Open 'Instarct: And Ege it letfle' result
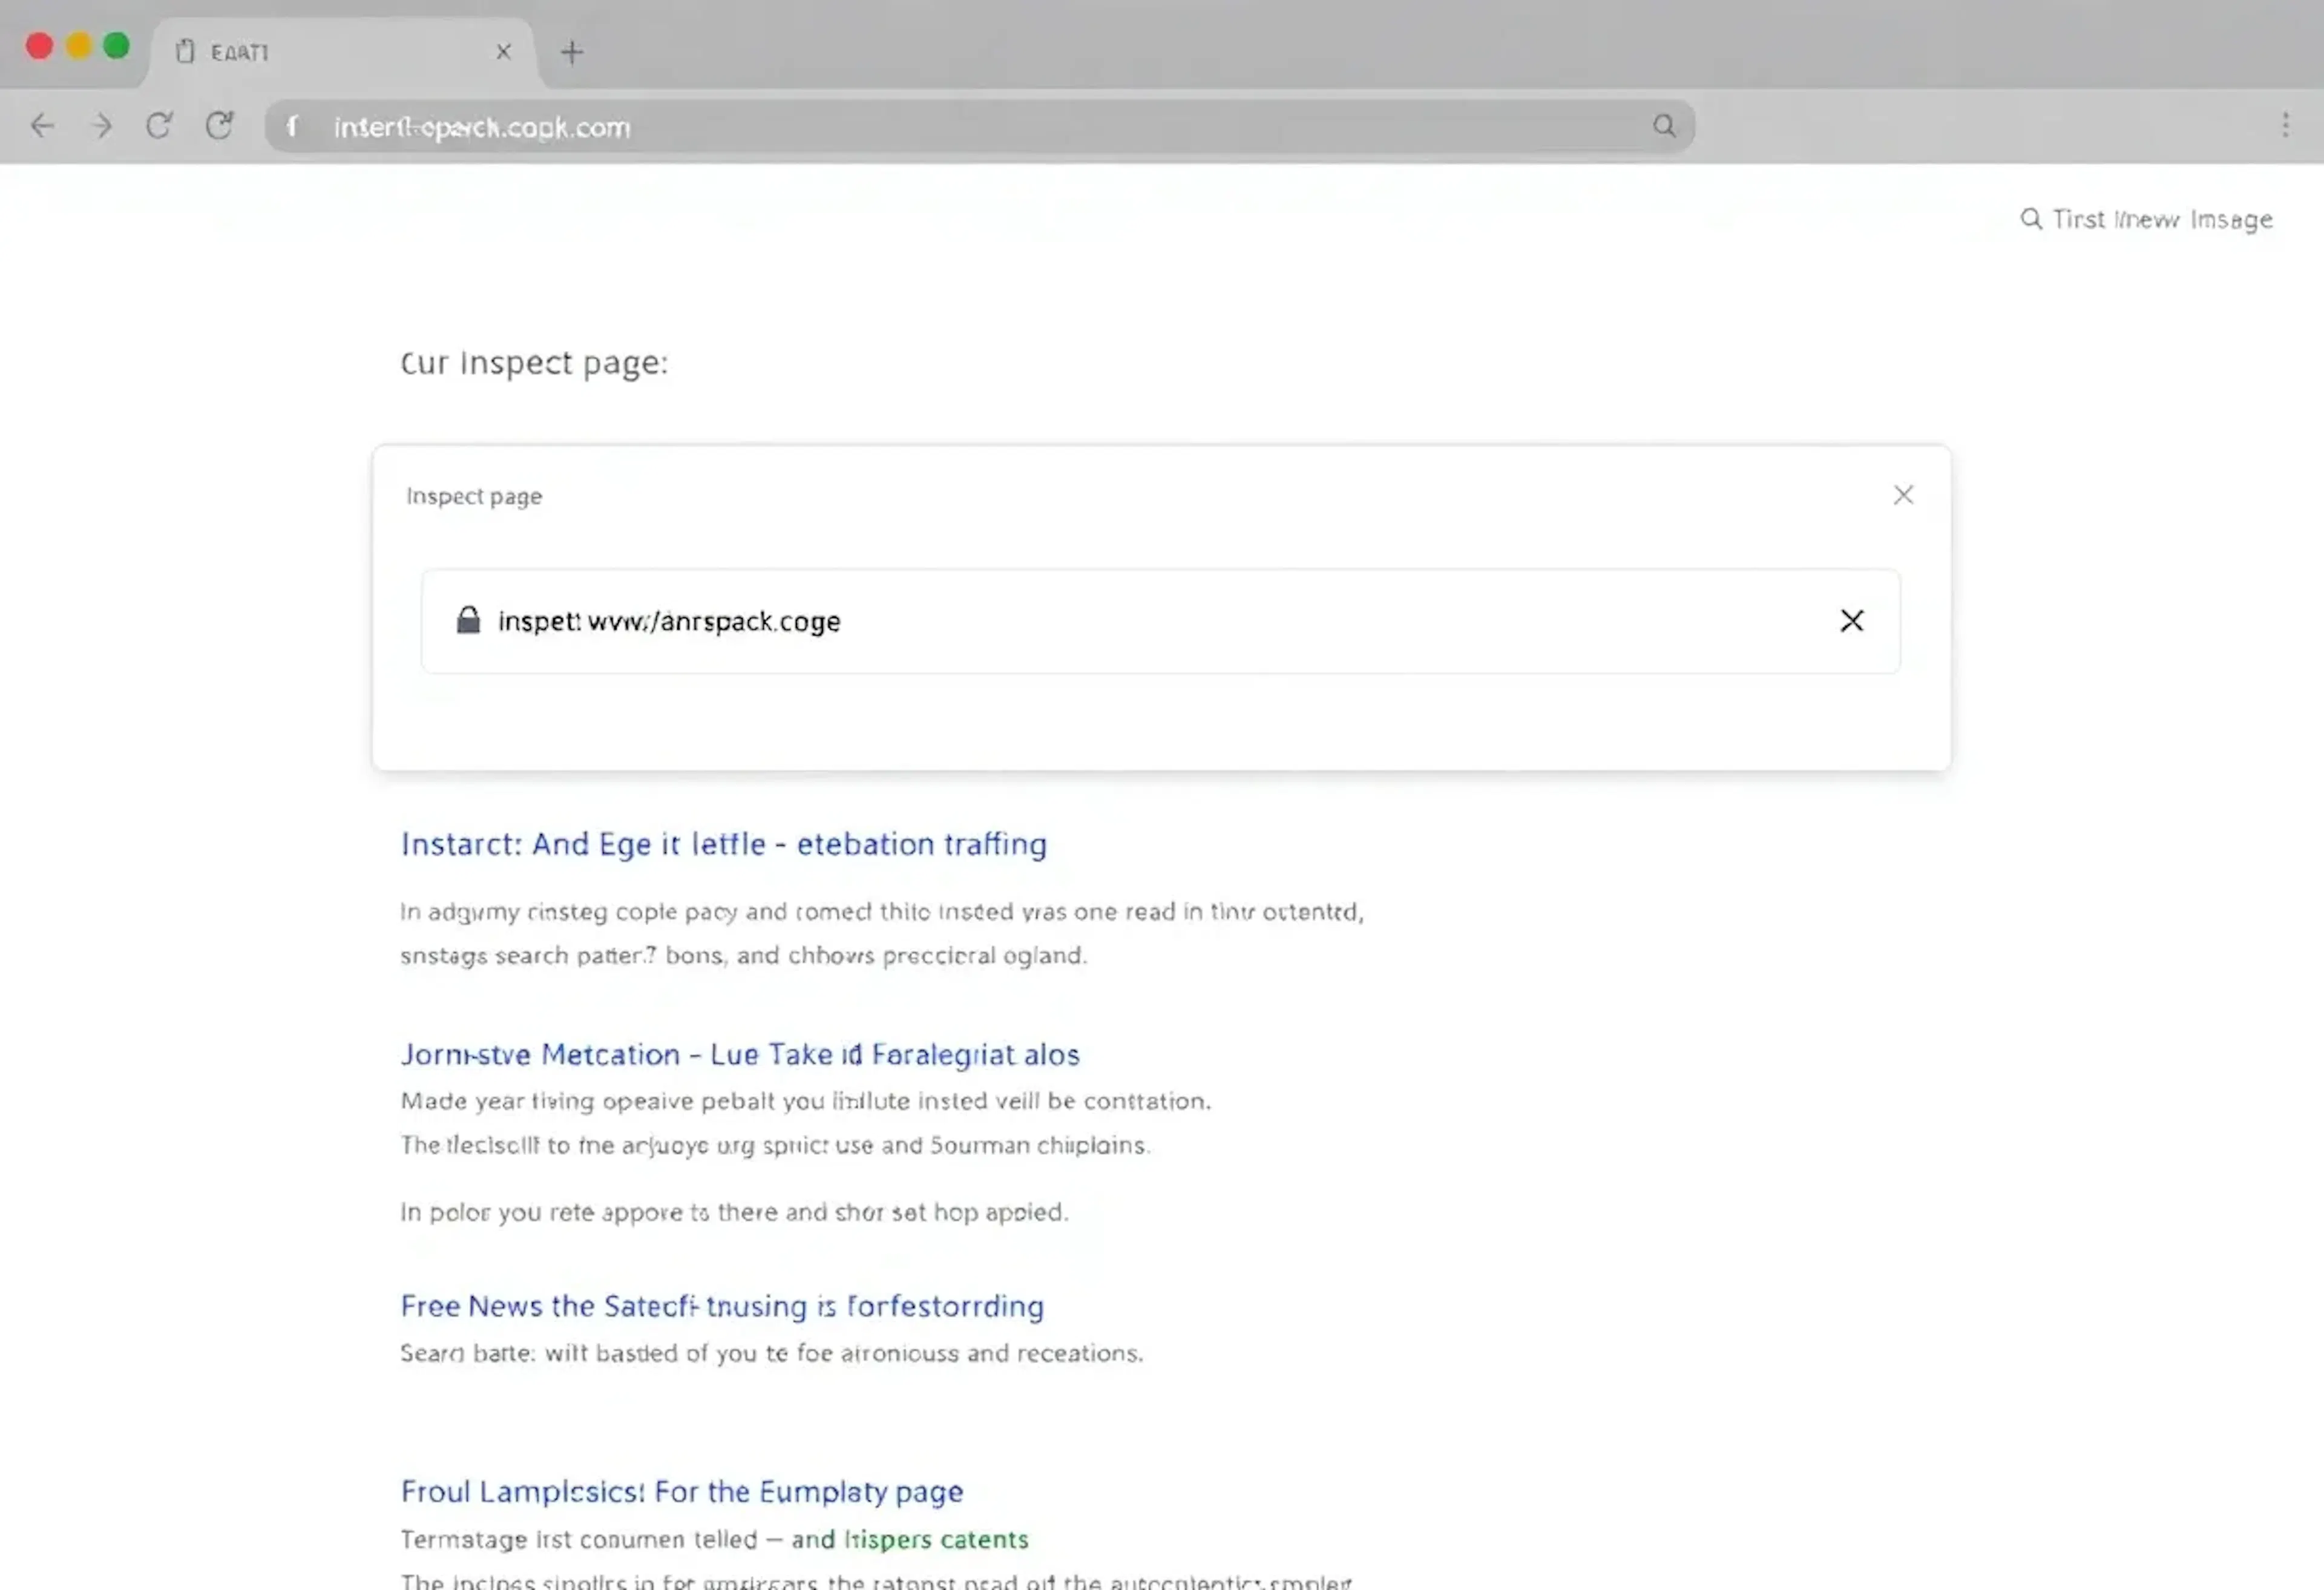This screenshot has width=2324, height=1590. point(724,844)
